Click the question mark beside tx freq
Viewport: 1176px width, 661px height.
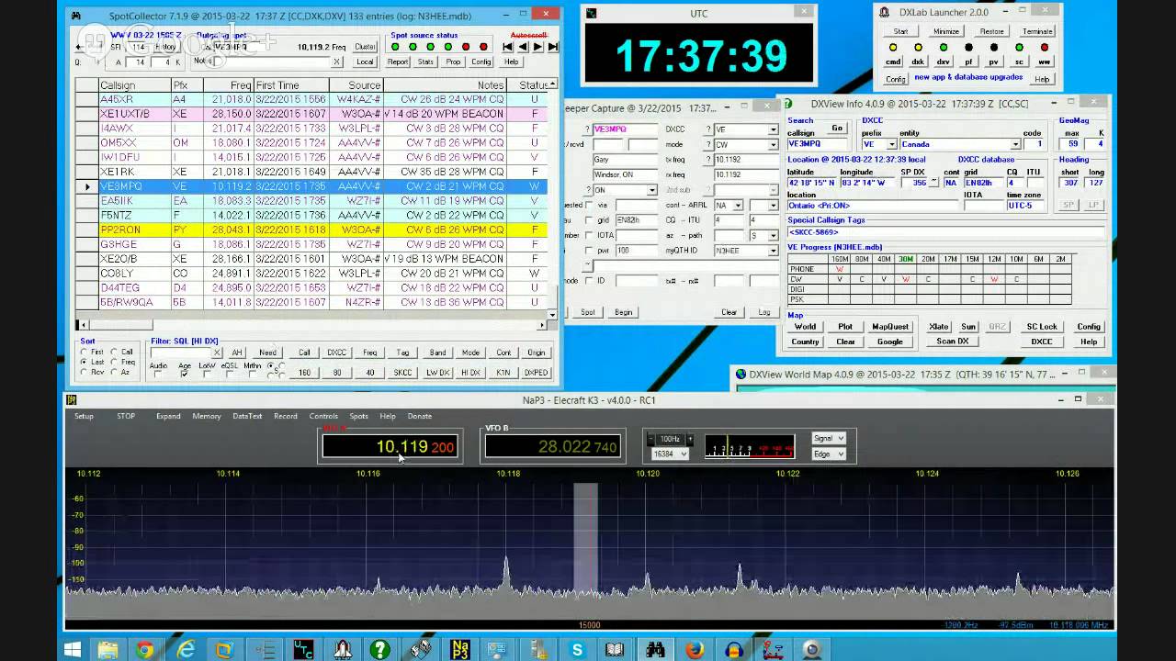click(707, 160)
